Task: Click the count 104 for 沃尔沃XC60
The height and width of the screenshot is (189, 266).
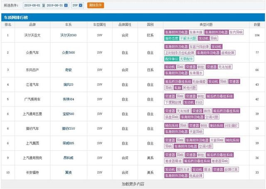Action: pos(257,35)
